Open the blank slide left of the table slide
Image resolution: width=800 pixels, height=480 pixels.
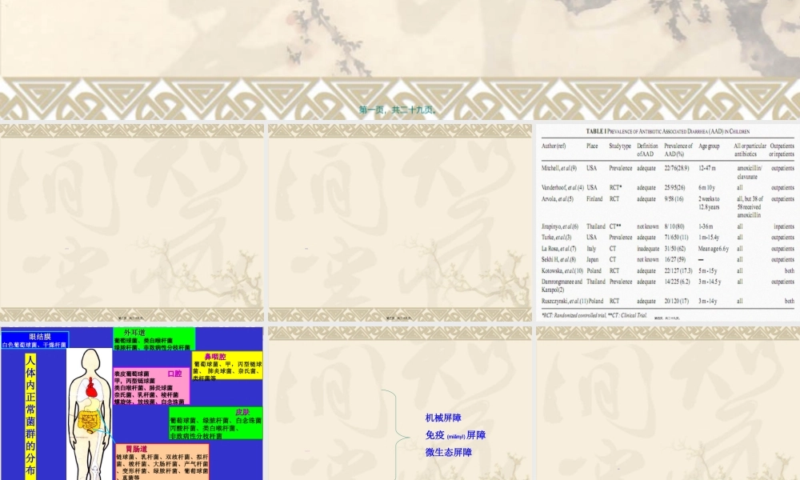point(399,222)
